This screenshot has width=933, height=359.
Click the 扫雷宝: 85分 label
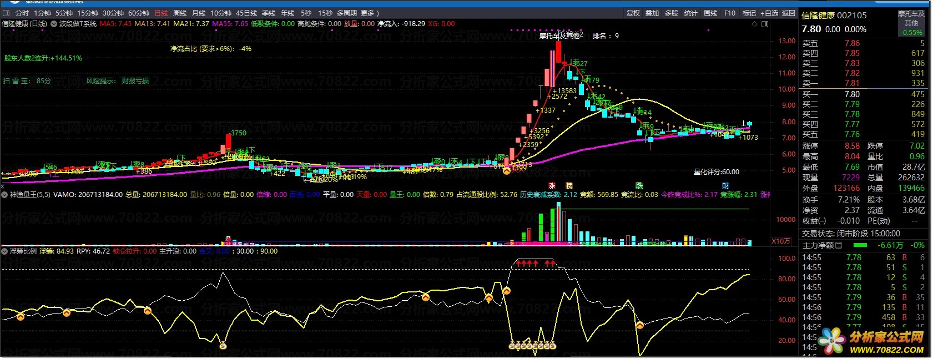[27, 81]
